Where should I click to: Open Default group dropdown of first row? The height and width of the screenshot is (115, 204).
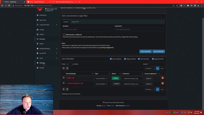(149, 79)
